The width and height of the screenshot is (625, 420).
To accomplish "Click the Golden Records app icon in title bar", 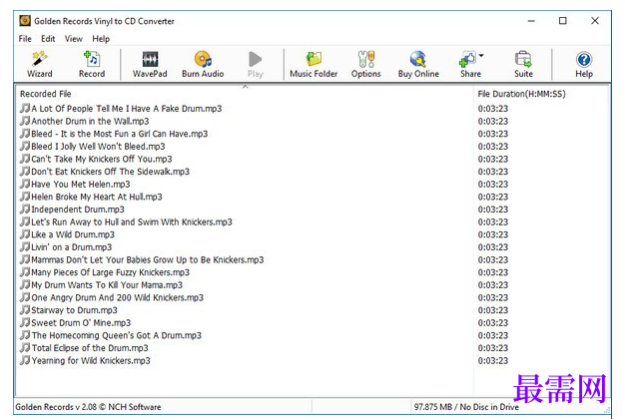I will (x=25, y=21).
